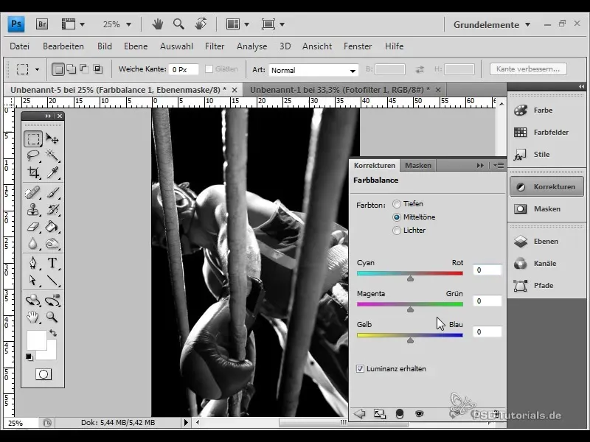Select the 3D Orbit camera tool

(x=52, y=301)
